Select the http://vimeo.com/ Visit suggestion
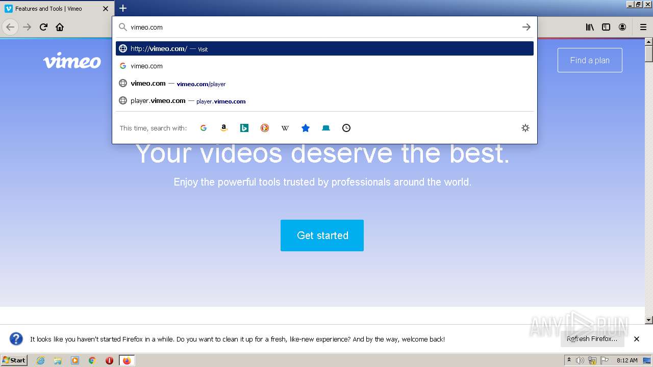This screenshot has width=653, height=367. (x=324, y=48)
